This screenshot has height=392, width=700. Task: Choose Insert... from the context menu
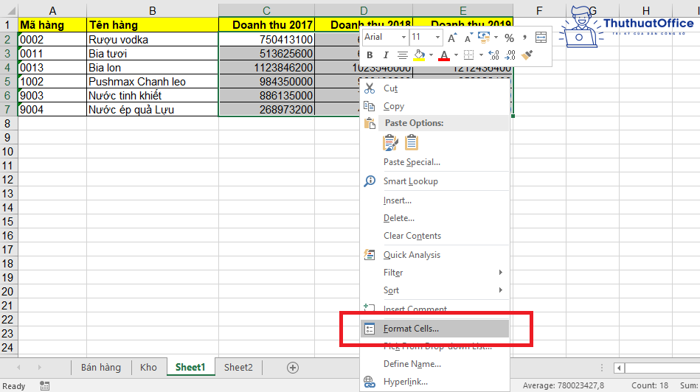point(434,200)
